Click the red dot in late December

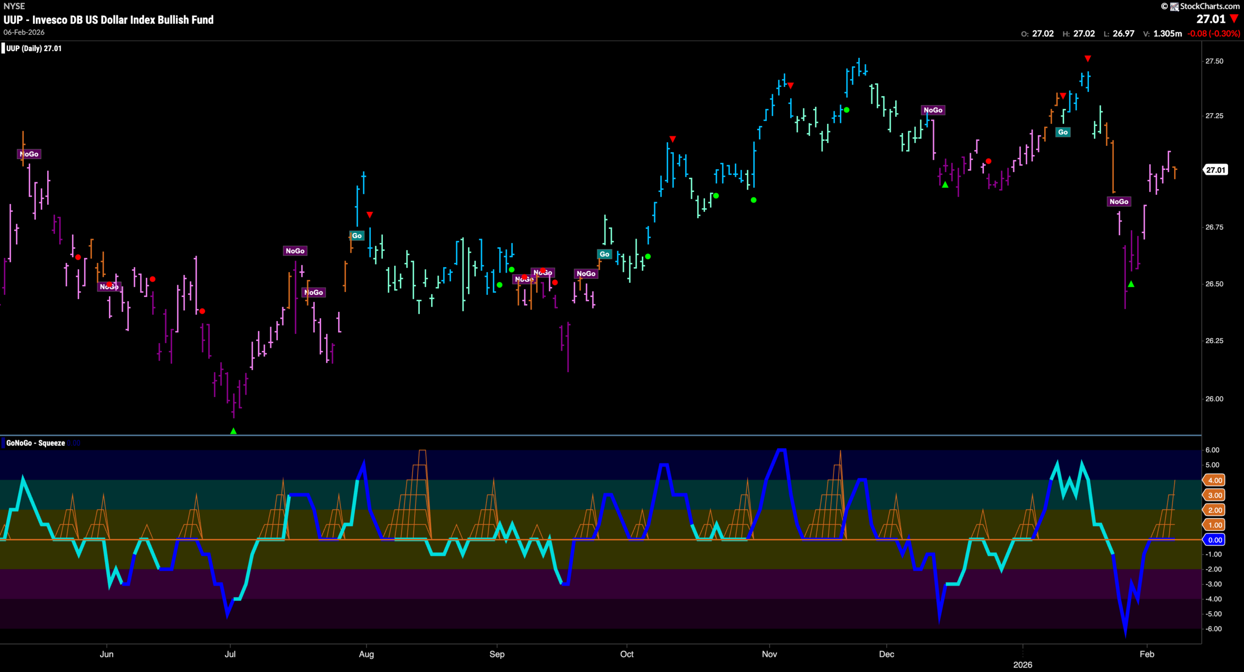point(988,161)
